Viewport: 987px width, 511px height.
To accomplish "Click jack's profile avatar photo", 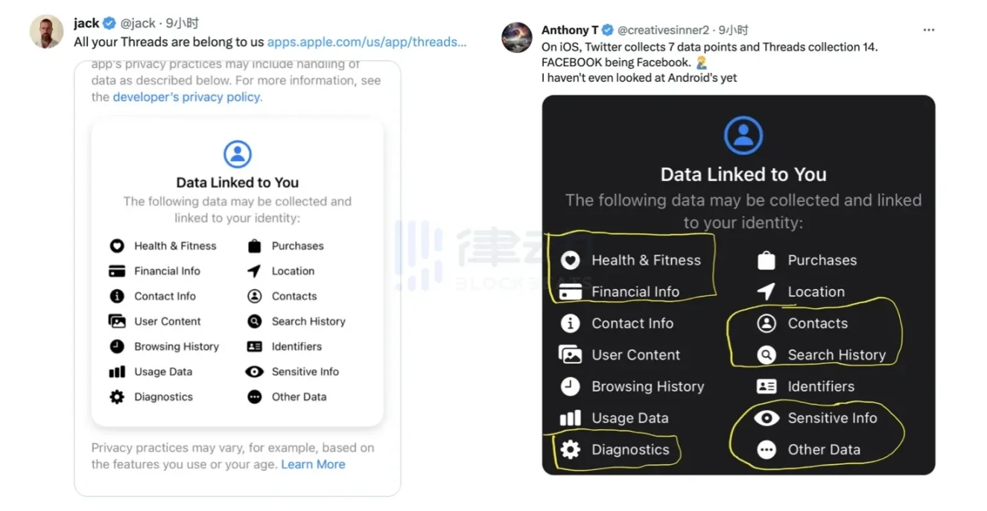I will tap(46, 32).
